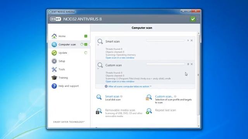
Task: Click the Help and support question mark icon
Action: 54,86
